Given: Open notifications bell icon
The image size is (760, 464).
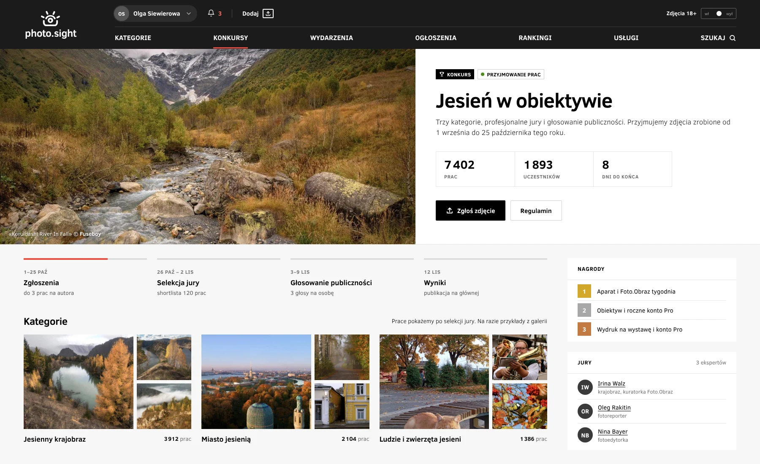Looking at the screenshot, I should 211,13.
